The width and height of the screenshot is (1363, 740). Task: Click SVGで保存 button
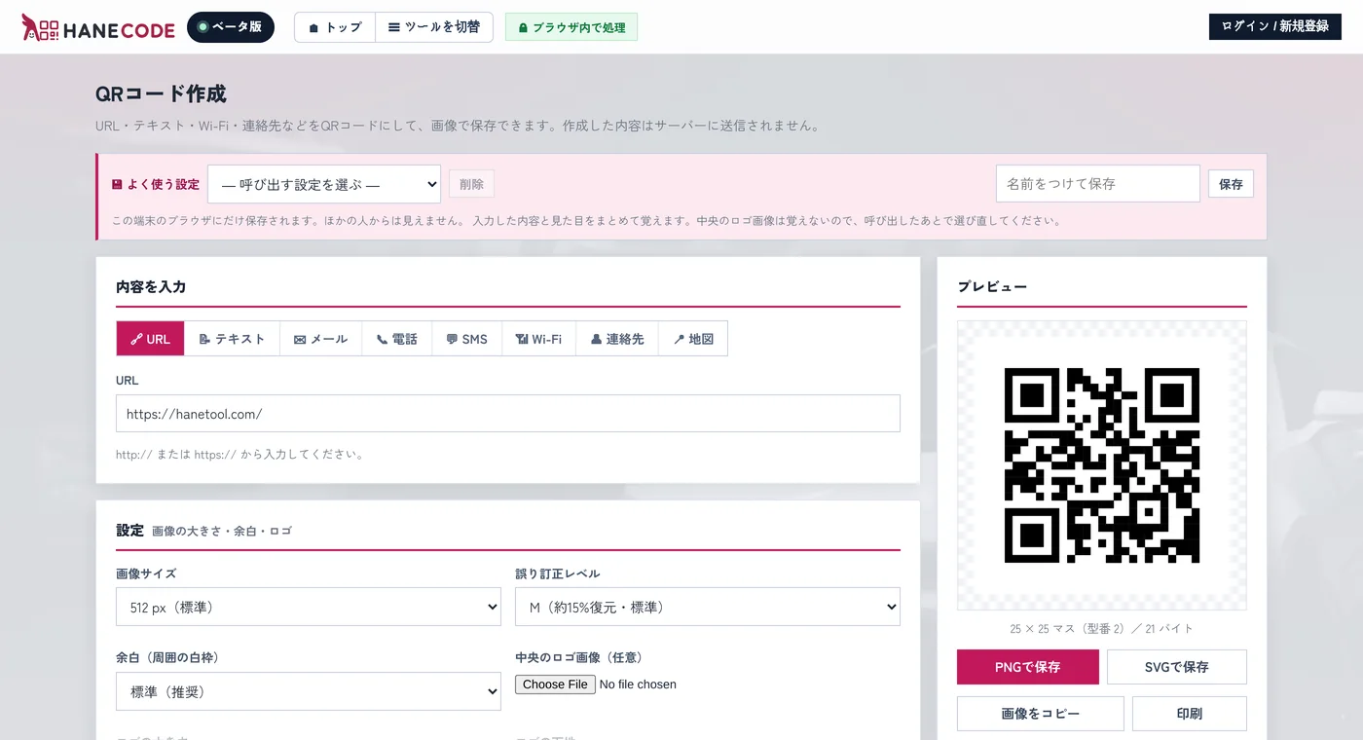(1177, 667)
